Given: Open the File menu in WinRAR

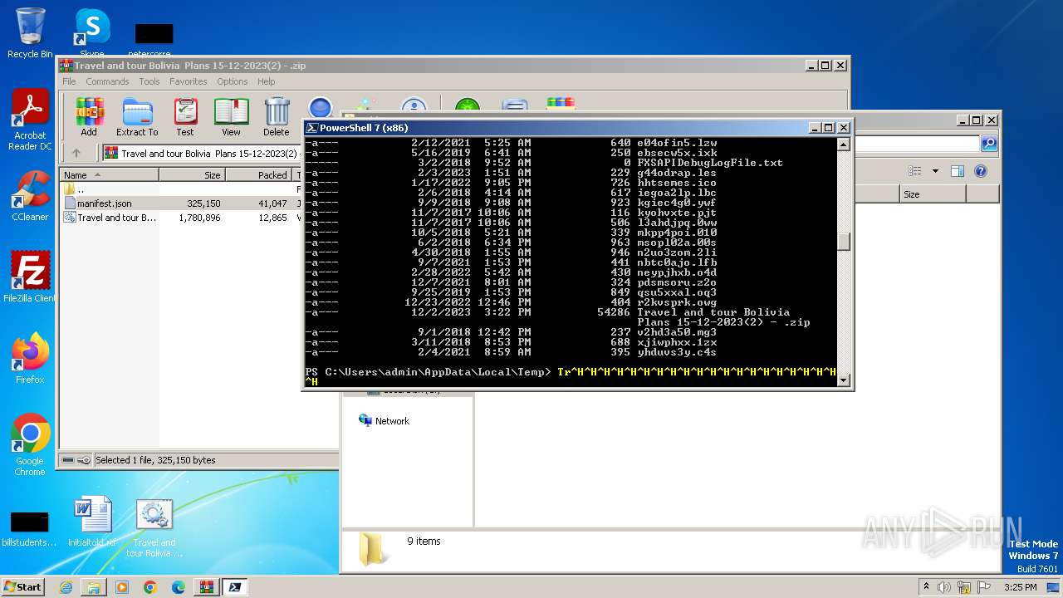Looking at the screenshot, I should 69,81.
